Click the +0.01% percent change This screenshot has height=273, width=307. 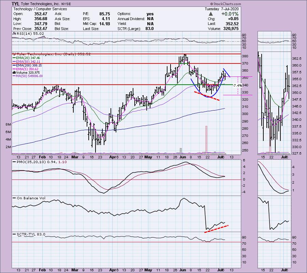pyautogui.click(x=230, y=14)
